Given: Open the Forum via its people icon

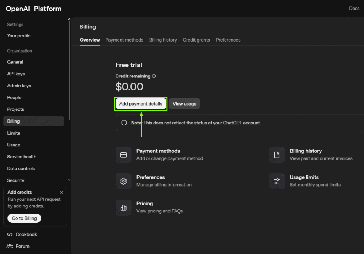Looking at the screenshot, I should 10,246.
